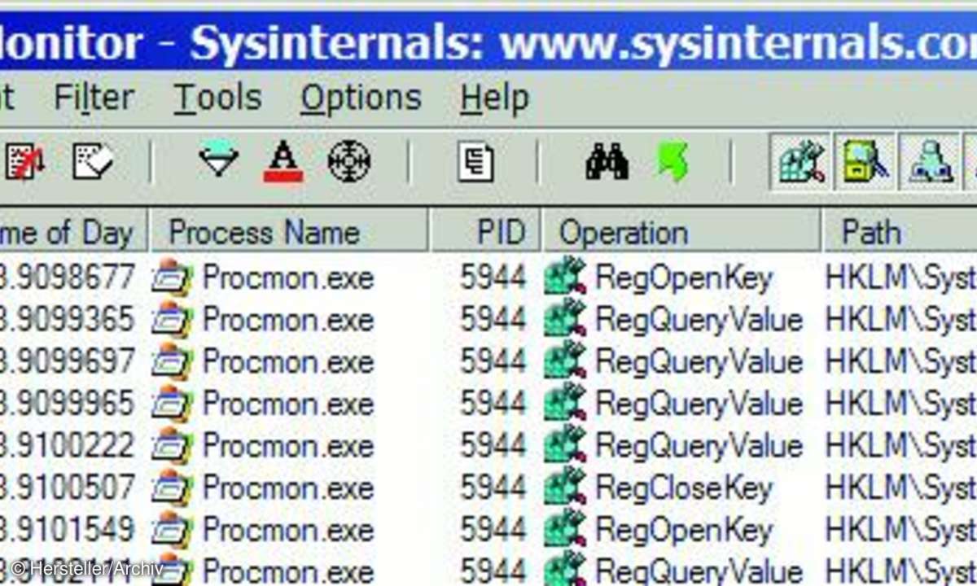
Task: Click the registry icon in the .9099965 row
Action: (565, 404)
